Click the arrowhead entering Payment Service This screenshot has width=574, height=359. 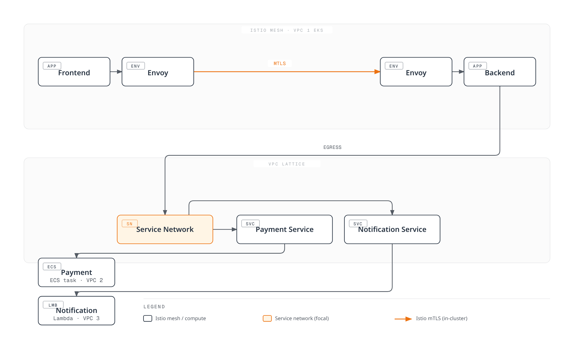(x=234, y=229)
